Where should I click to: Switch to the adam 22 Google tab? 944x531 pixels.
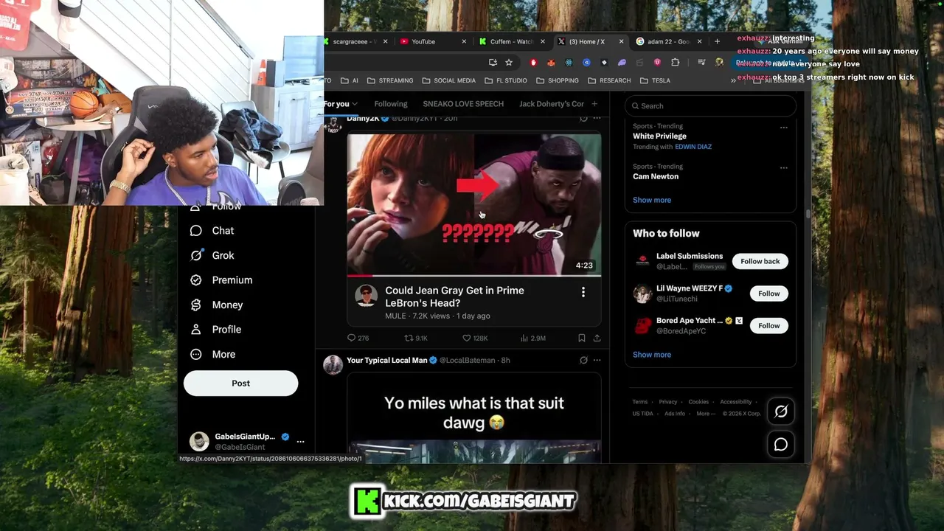tap(669, 41)
